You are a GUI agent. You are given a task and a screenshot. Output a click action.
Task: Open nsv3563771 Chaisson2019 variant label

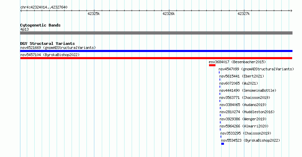tap(245, 98)
